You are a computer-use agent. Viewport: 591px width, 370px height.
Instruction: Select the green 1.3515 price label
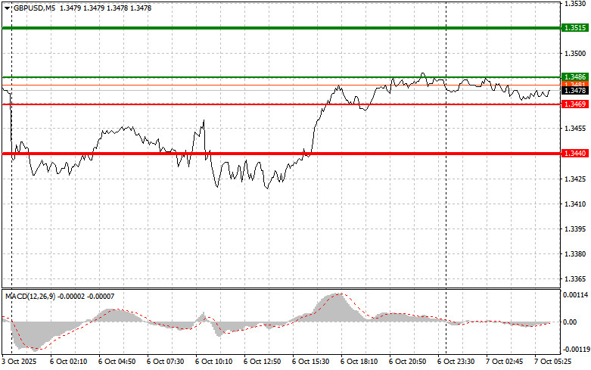[x=574, y=28]
